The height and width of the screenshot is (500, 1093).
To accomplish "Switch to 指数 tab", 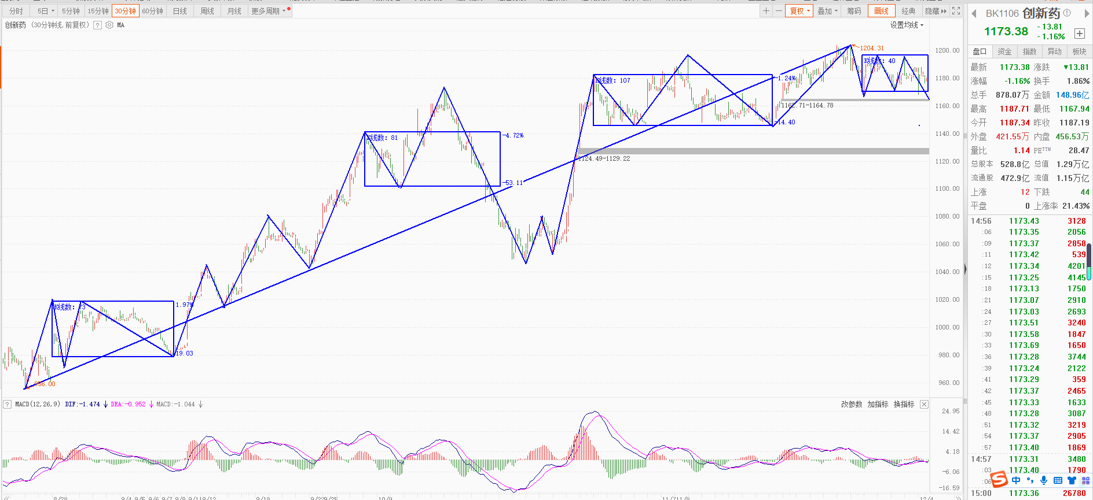I will click(x=1029, y=51).
